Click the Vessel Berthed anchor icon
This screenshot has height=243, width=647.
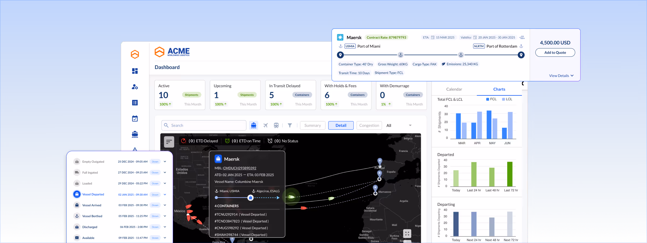77,216
